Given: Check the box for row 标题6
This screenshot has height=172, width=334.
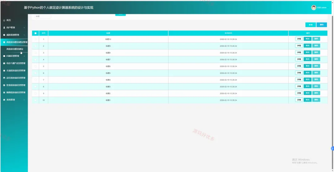Looking at the screenshot, I should [35, 66].
